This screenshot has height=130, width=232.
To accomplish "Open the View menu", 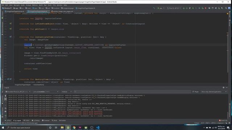I will tap(11, 5).
